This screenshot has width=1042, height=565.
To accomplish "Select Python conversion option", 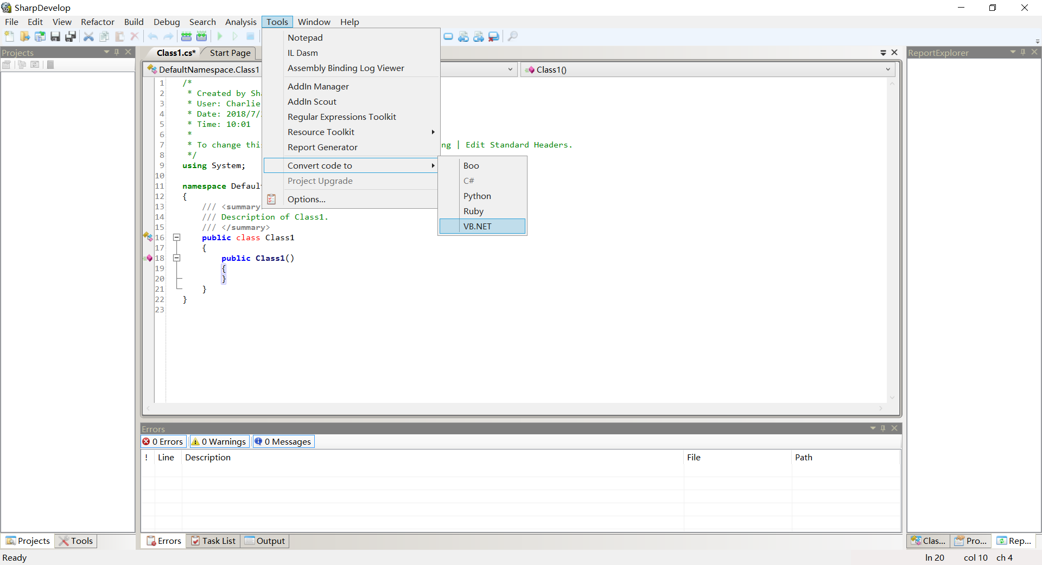I will pos(482,196).
